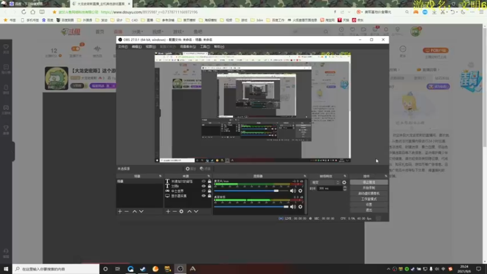This screenshot has width=487, height=274.
Task: Click the properties gear above the Scenes panel
Action: point(191,169)
